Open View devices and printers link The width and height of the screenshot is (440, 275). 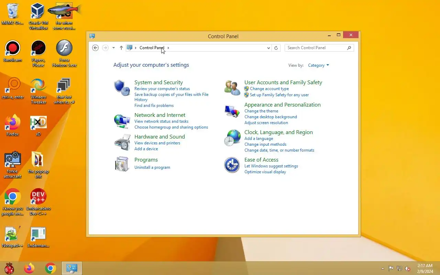click(157, 143)
